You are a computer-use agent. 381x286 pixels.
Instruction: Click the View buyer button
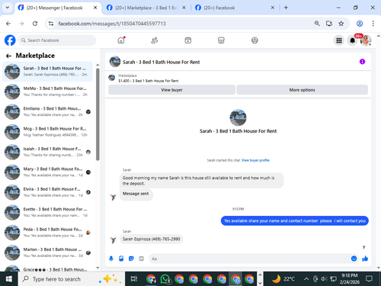tap(171, 90)
